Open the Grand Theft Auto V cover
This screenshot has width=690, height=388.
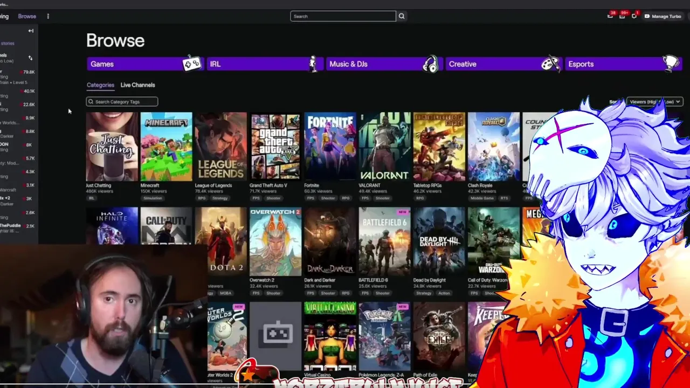click(275, 147)
